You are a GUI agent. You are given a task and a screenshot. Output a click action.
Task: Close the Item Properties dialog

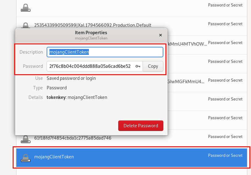pos(161,35)
